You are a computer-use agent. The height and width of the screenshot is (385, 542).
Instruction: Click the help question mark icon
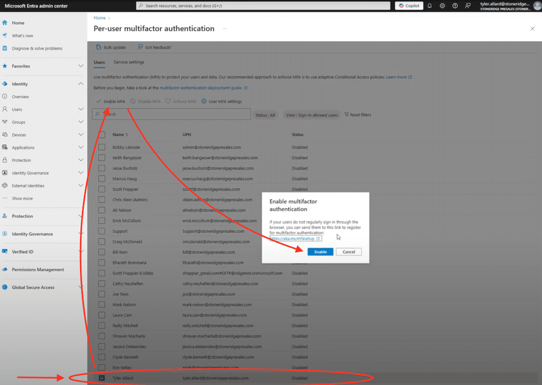tap(455, 6)
